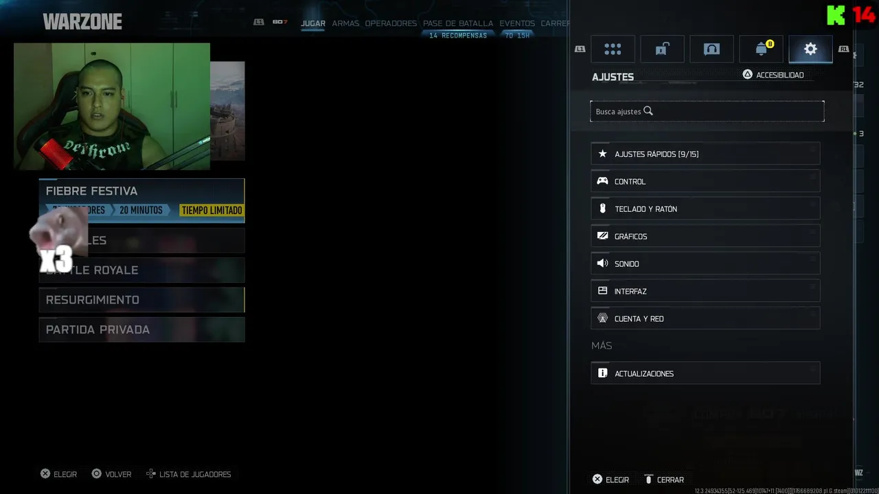
Task: Select the Resurgimiento mode
Action: [141, 300]
